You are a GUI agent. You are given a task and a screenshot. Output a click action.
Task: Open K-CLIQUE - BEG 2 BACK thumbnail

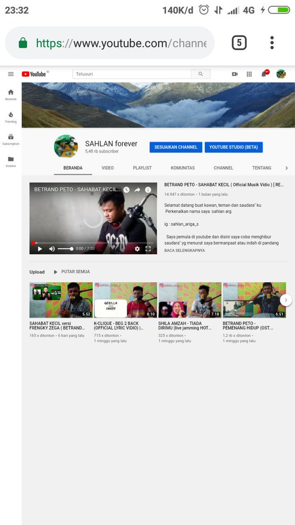[x=125, y=300]
